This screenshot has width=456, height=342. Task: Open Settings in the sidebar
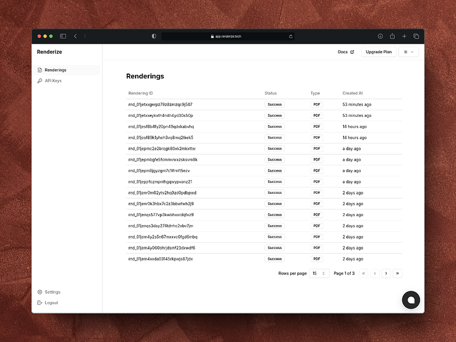tap(49, 292)
